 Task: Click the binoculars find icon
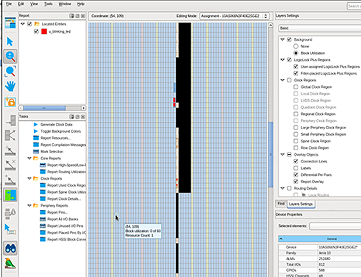10,248
